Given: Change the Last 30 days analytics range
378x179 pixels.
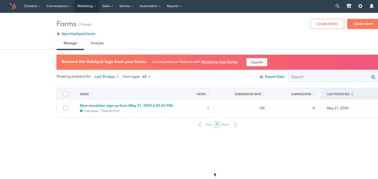Looking at the screenshot, I should click(106, 77).
